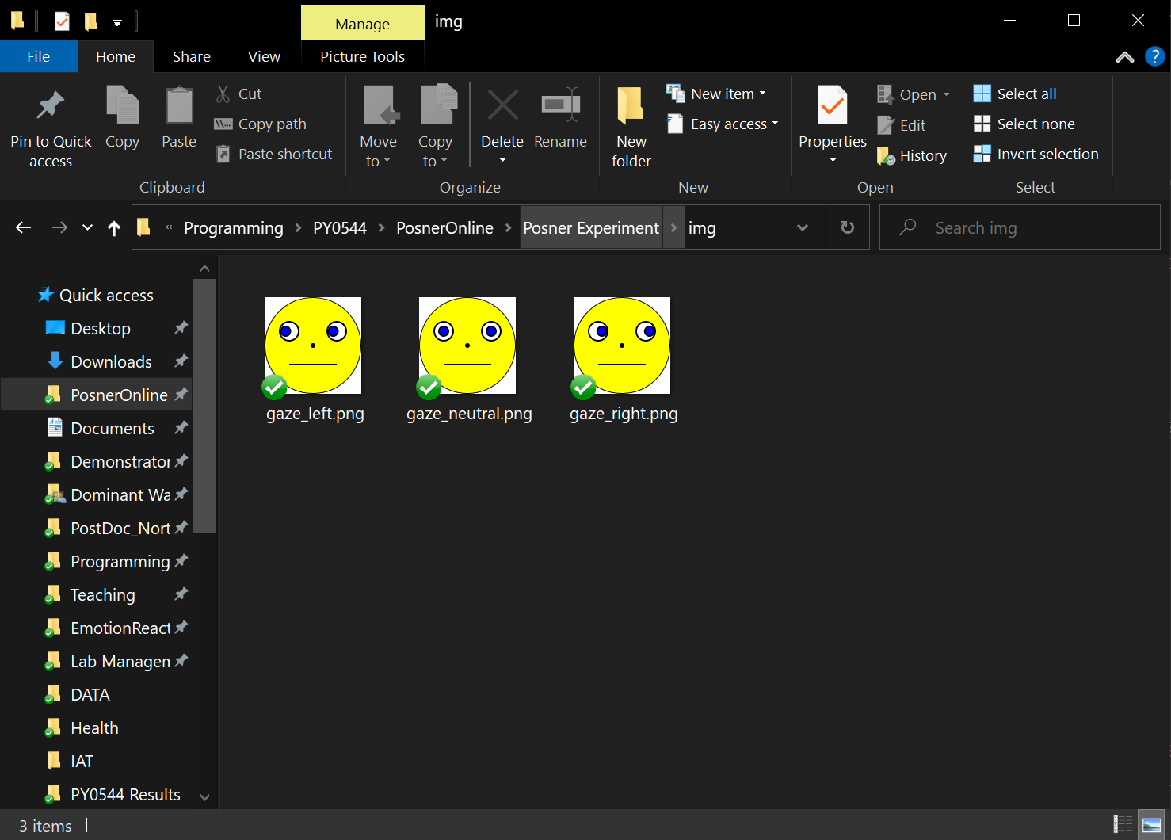The height and width of the screenshot is (840, 1171).
Task: Switch to the View ribbon tab
Action: [x=264, y=57]
